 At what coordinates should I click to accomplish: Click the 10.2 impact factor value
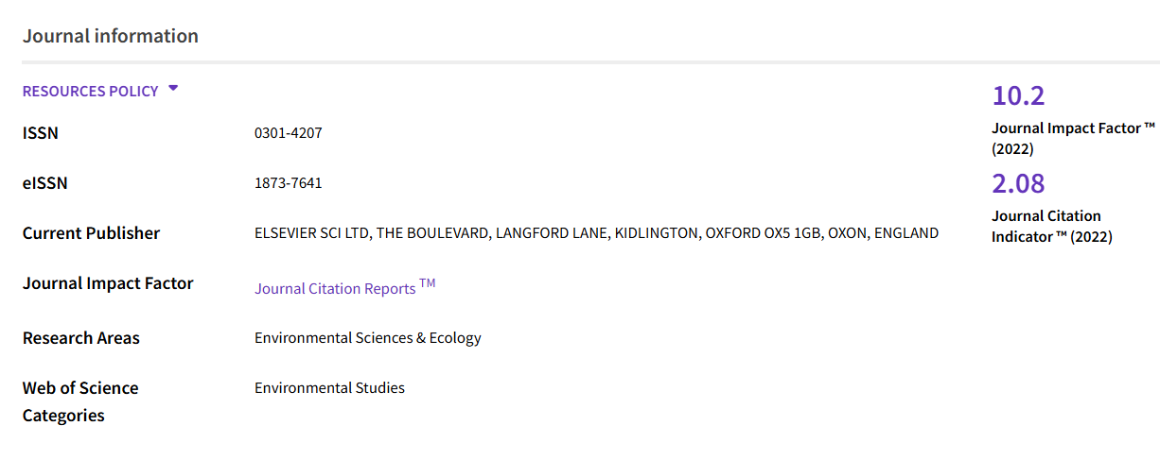click(x=1018, y=95)
